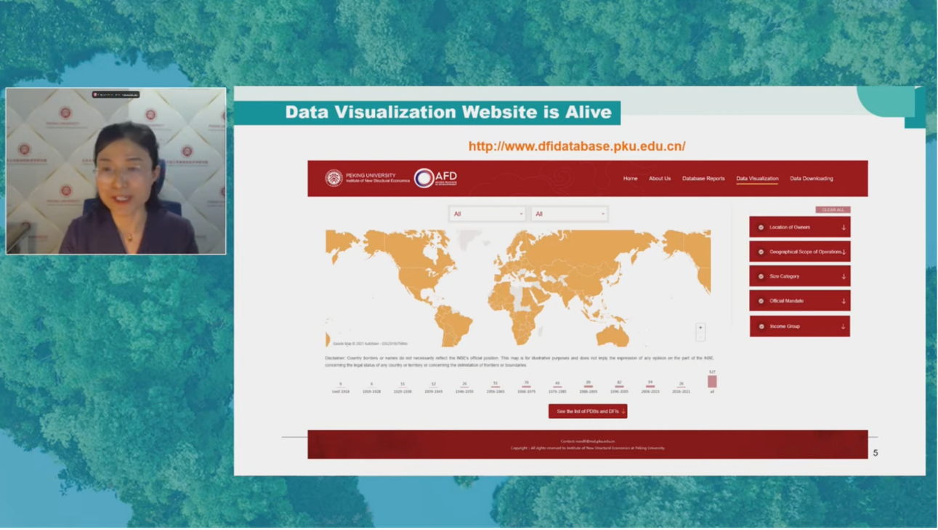The width and height of the screenshot is (938, 530).
Task: Open the second 'All' dropdown above map
Action: 569,214
